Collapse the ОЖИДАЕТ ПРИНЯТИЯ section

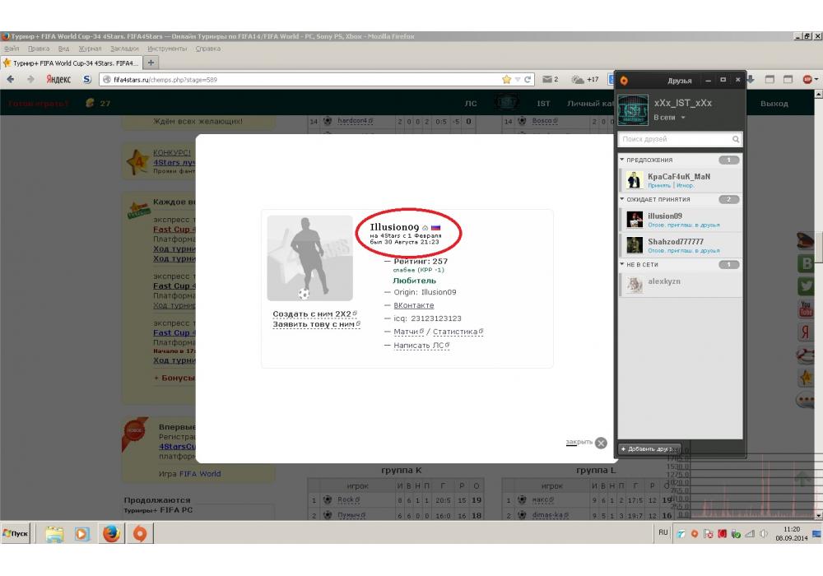coord(622,199)
